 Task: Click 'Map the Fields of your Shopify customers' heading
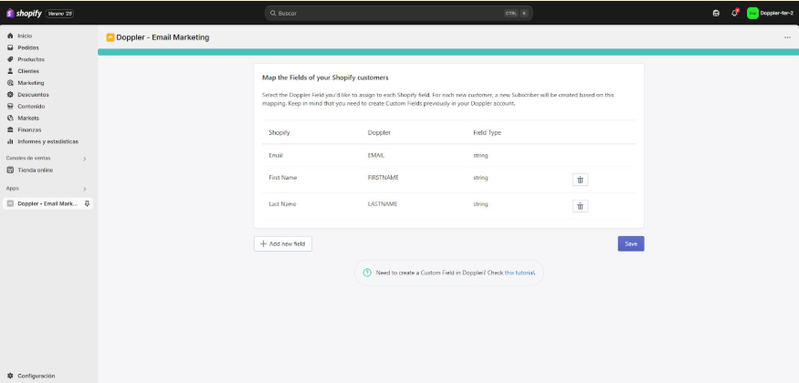point(325,78)
